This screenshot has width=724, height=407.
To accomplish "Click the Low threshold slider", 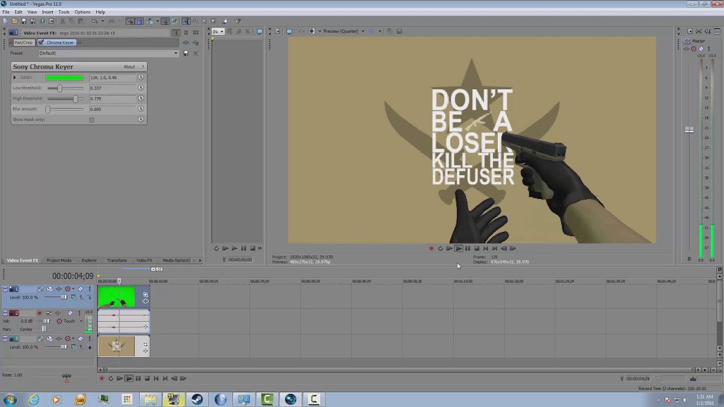I will pos(64,88).
